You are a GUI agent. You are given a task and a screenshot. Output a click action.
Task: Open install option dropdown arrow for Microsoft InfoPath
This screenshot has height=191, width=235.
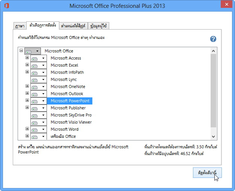[43, 72]
